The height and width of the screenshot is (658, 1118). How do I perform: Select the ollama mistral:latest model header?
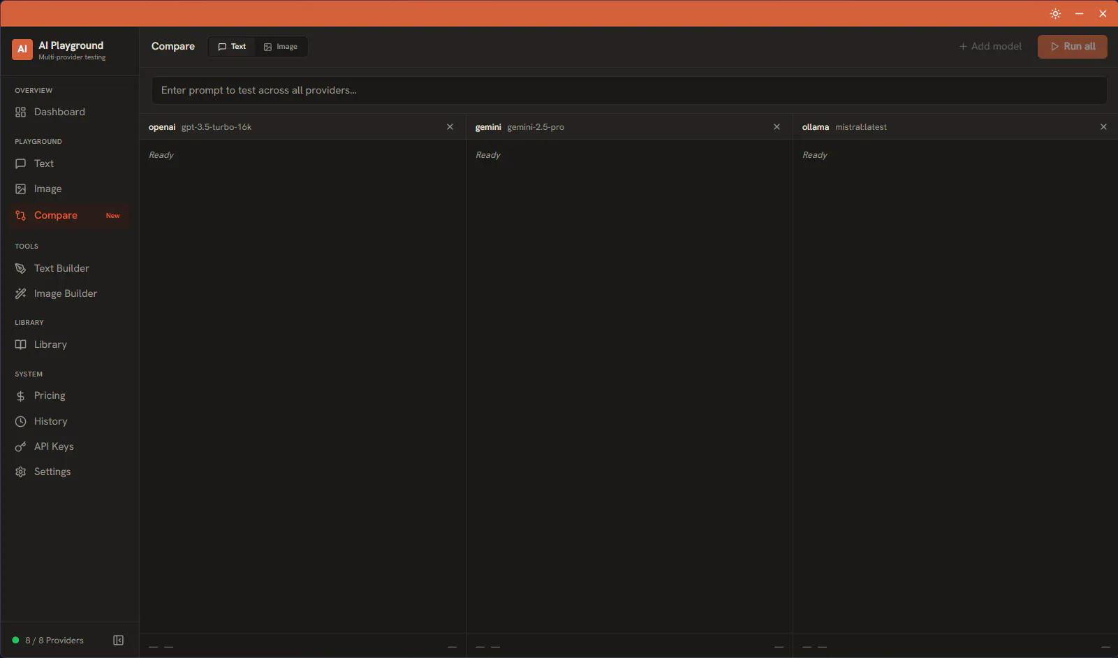pyautogui.click(x=844, y=127)
